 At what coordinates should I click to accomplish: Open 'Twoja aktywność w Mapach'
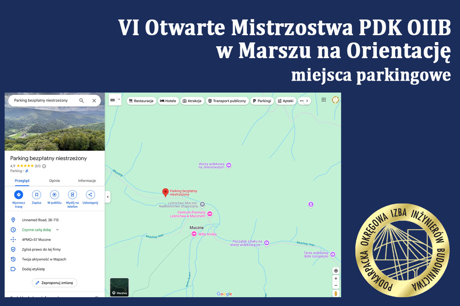point(44,259)
